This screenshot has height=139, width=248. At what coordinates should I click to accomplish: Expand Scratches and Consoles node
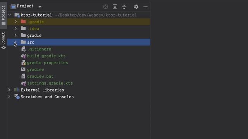(9, 97)
